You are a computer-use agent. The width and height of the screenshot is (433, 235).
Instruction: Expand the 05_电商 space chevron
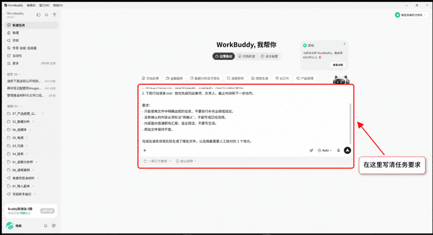[27, 138]
